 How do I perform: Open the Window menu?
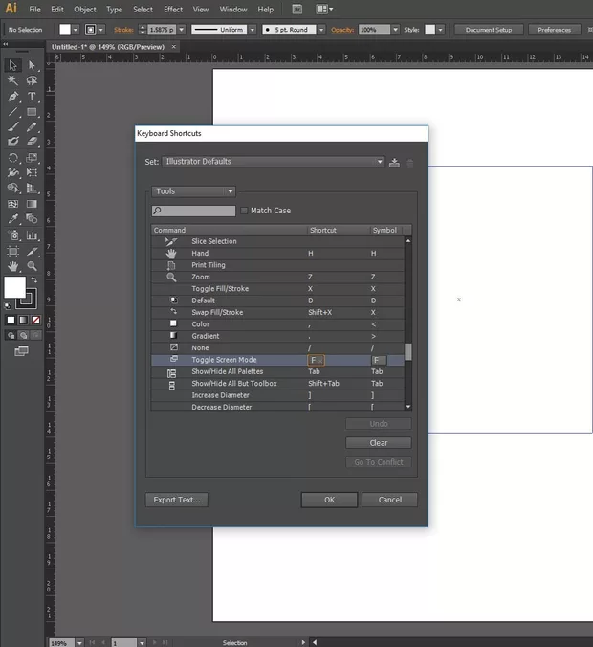click(x=233, y=9)
